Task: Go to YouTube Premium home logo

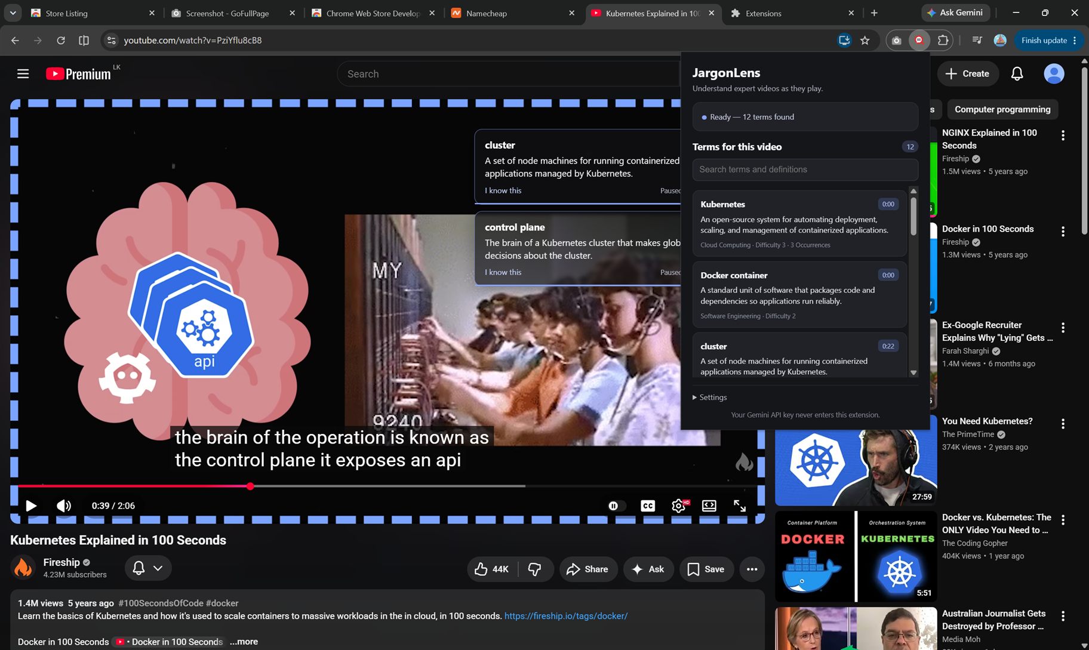Action: coord(79,74)
